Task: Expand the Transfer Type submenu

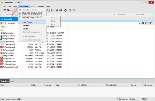Action: coord(32,18)
